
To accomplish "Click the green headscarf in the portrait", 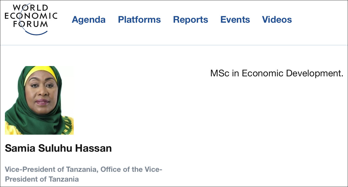I will [16, 103].
